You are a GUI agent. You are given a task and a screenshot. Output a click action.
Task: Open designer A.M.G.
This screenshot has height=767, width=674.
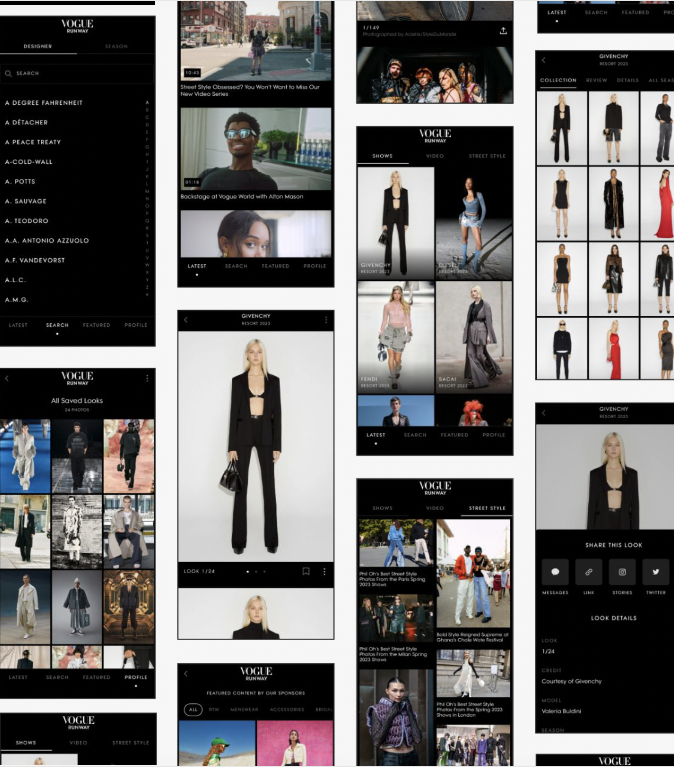(x=16, y=299)
